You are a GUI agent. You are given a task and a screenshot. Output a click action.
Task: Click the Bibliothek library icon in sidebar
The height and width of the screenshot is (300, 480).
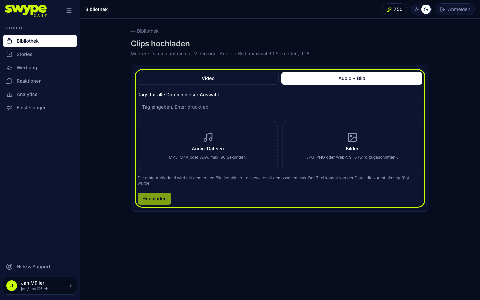click(9, 41)
